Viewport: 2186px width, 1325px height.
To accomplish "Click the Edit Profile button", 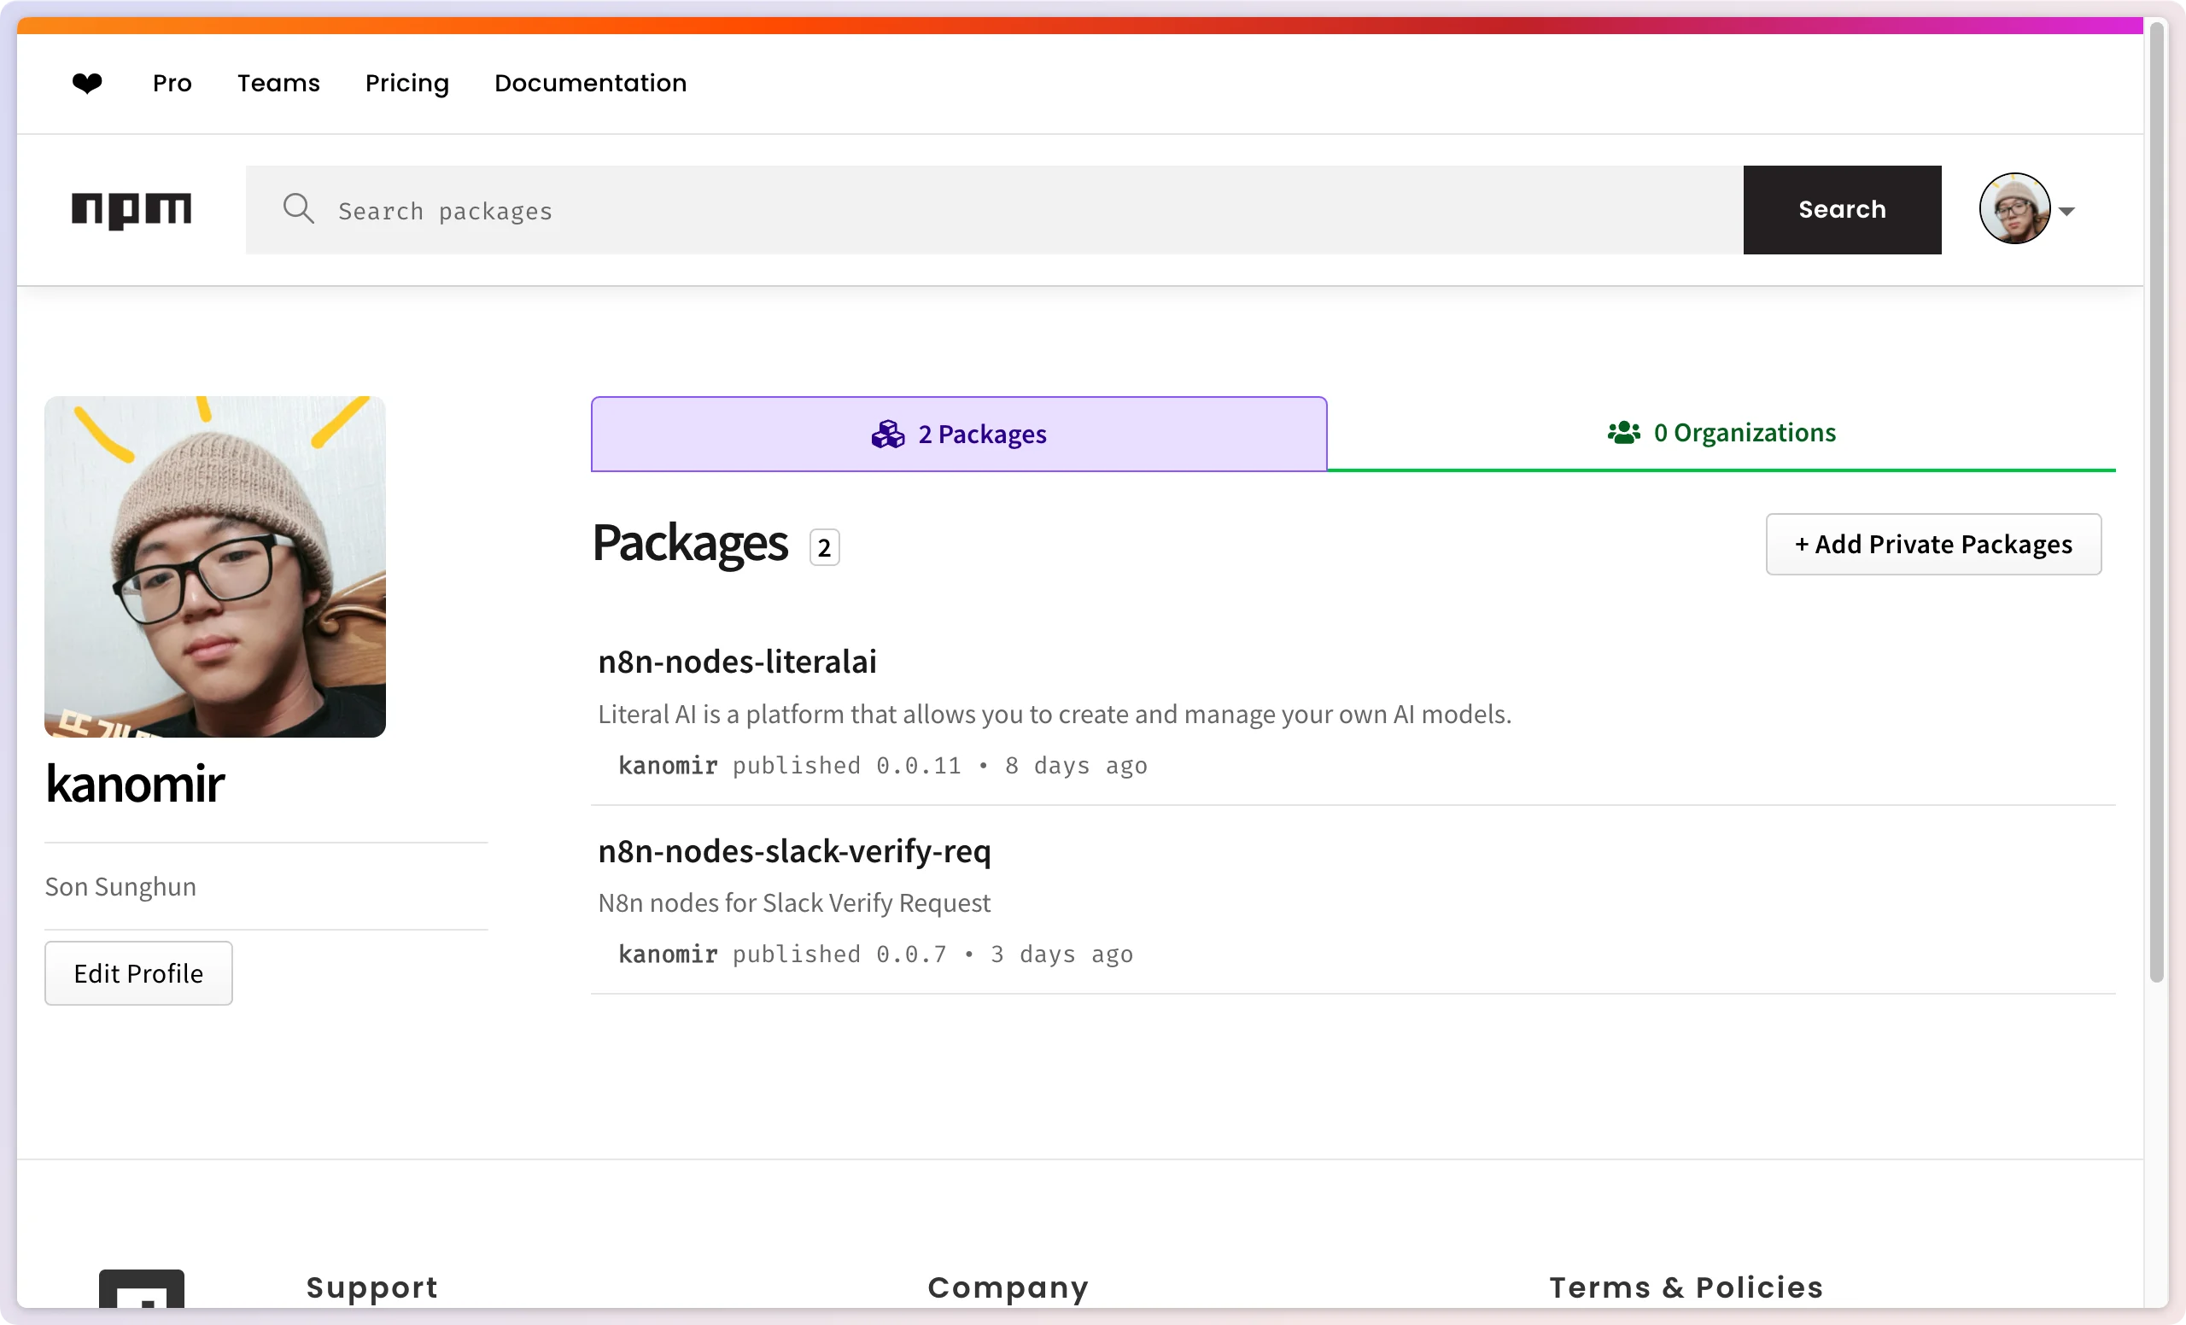I will coord(138,973).
